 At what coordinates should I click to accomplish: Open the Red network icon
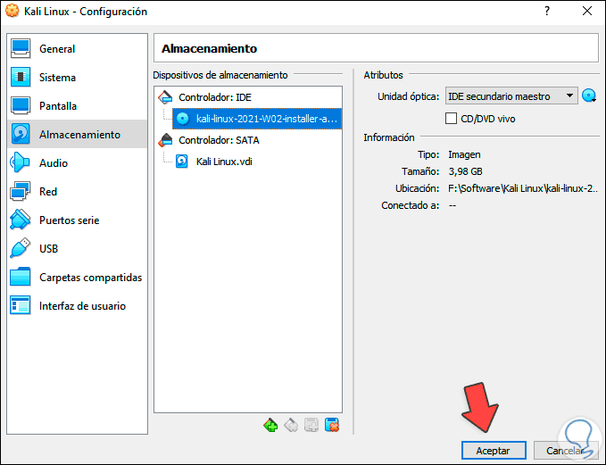(x=21, y=191)
